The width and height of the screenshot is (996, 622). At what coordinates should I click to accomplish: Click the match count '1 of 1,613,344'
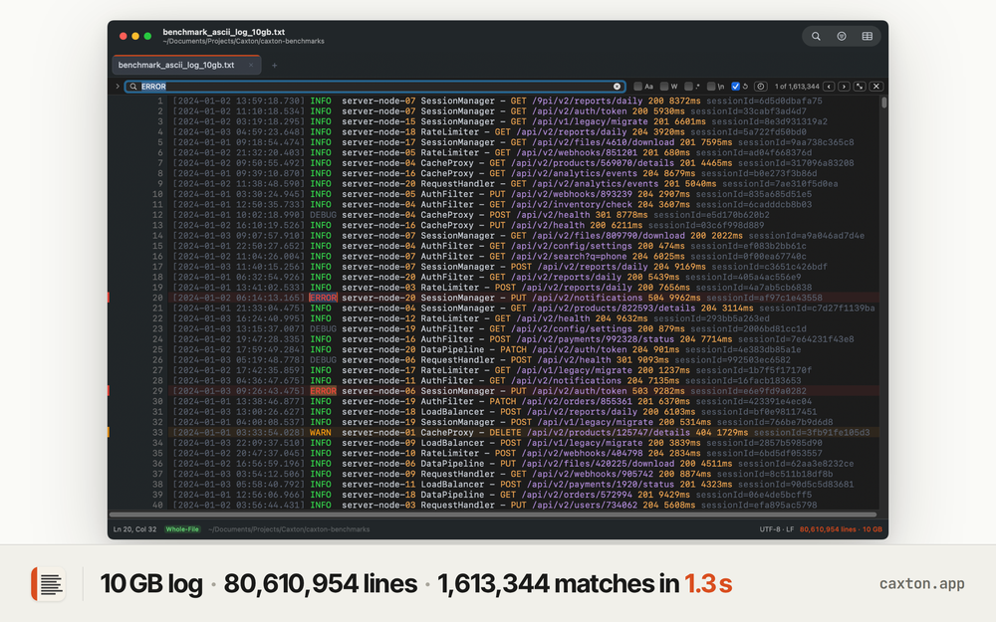[x=797, y=87]
